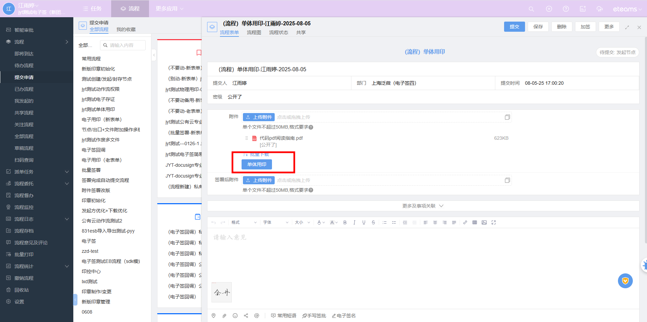Expand 更多及事项关联 section
The width and height of the screenshot is (647, 322).
[423, 206]
